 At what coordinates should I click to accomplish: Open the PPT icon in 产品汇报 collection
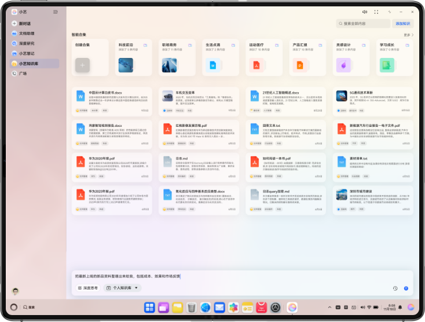(300, 65)
